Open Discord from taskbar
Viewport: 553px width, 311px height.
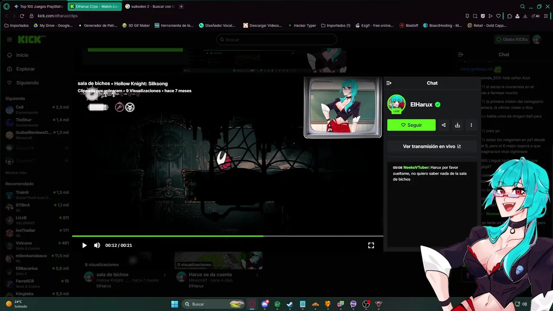265,304
